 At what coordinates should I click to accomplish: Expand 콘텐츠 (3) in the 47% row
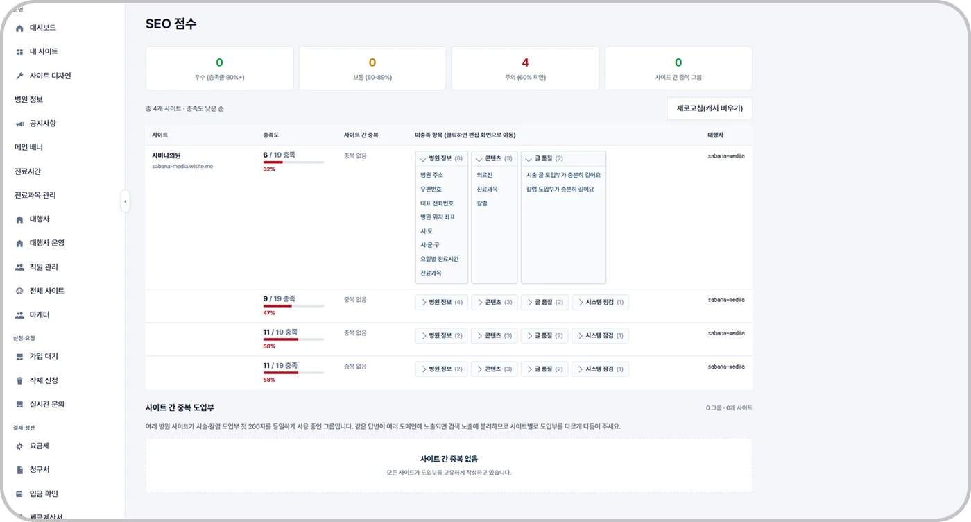495,302
